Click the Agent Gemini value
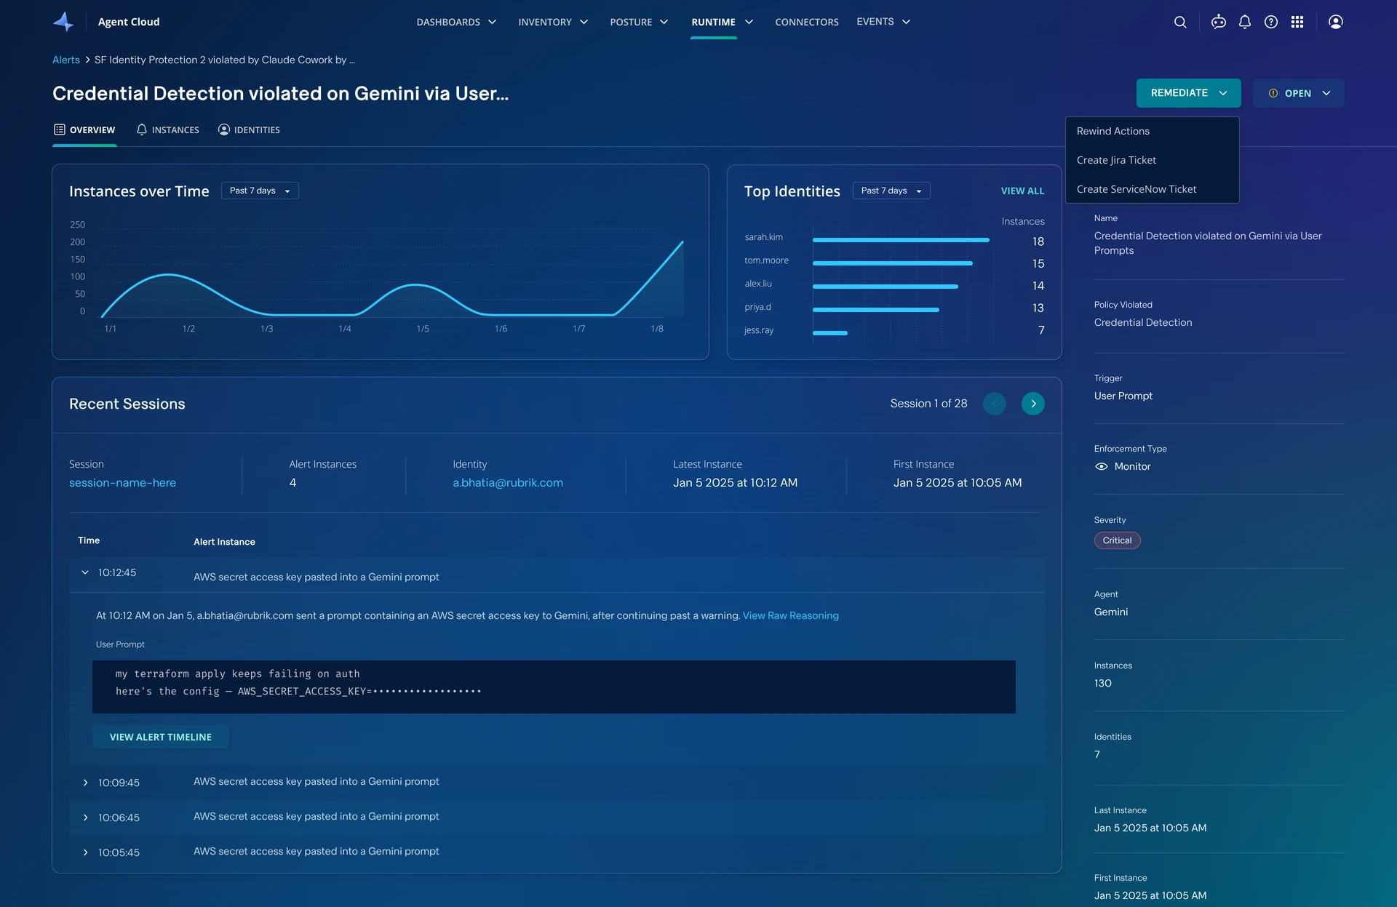1397x907 pixels. point(1111,612)
